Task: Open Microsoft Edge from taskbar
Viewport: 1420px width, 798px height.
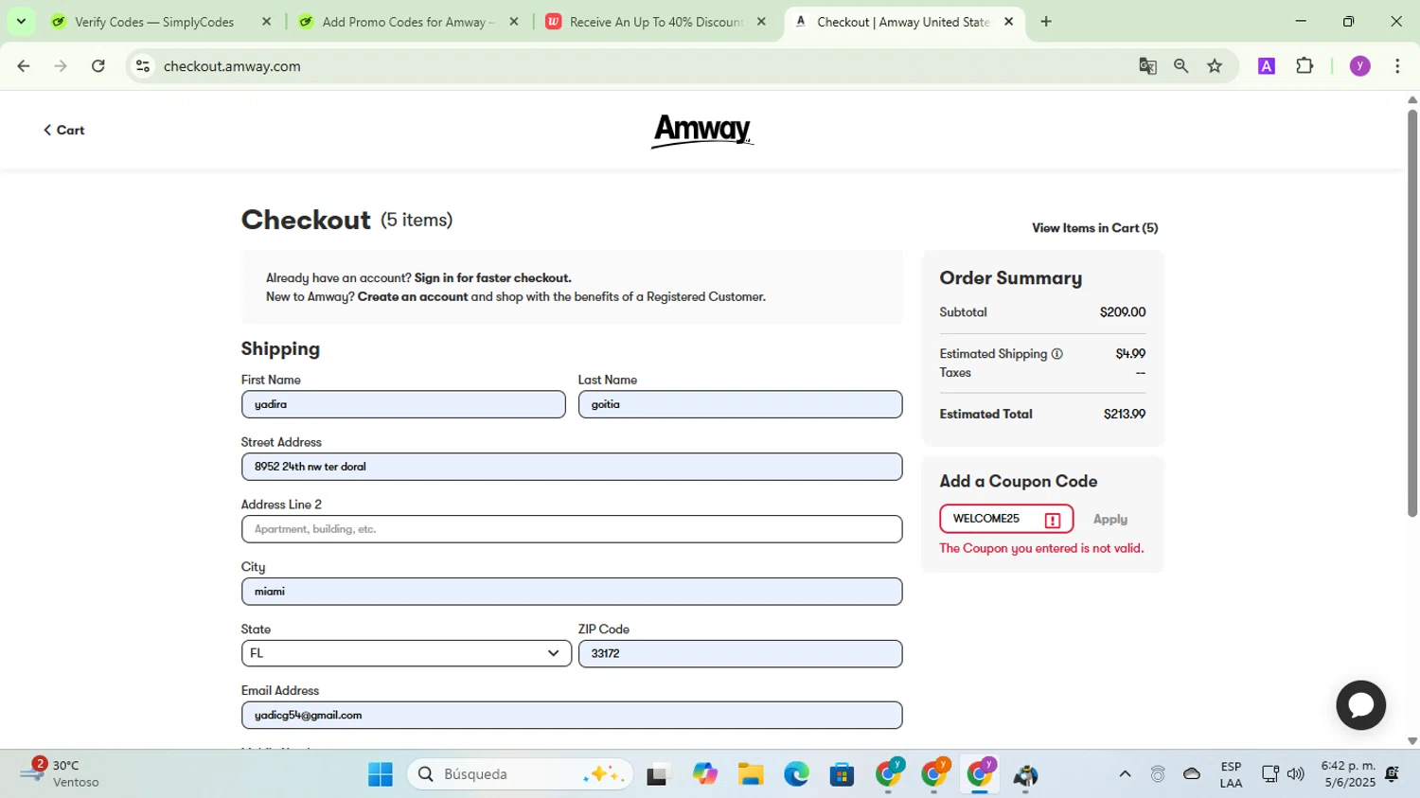Action: (x=796, y=774)
